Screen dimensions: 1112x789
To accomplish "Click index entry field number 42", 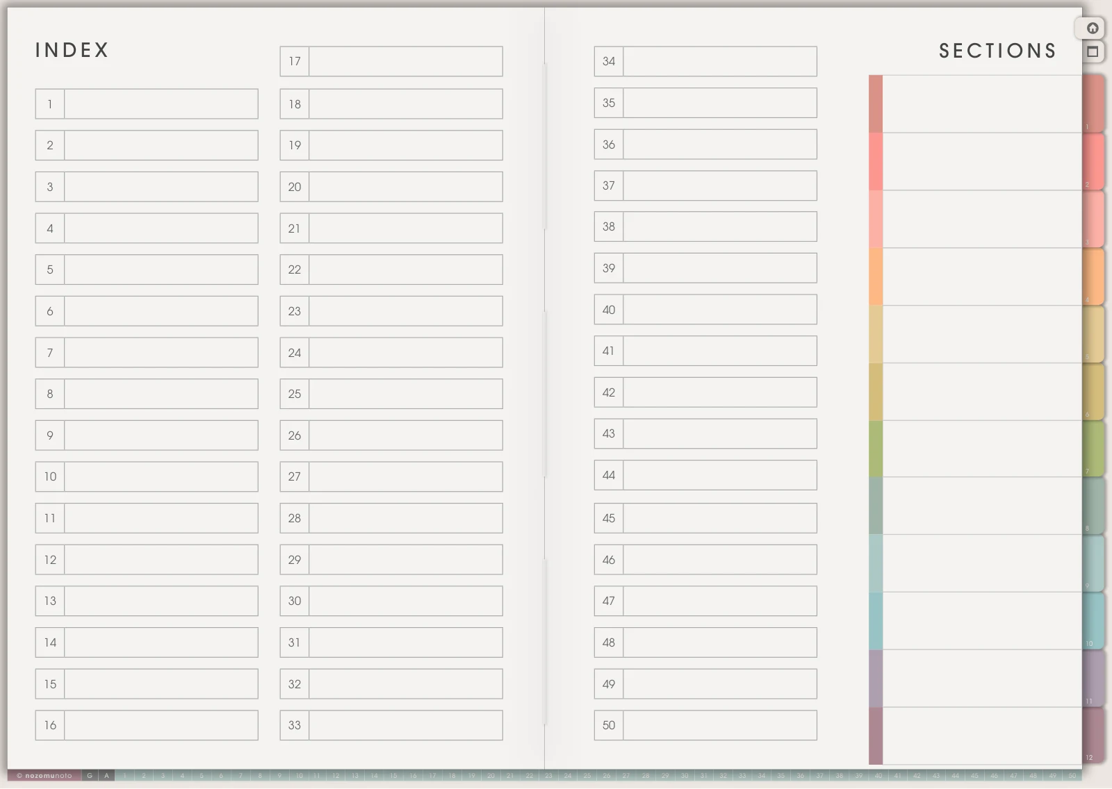I will (x=720, y=392).
